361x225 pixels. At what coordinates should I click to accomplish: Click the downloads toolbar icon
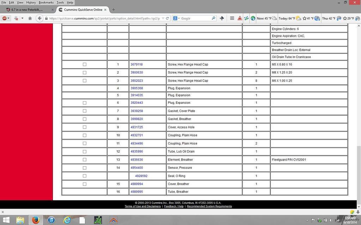tap(16, 18)
